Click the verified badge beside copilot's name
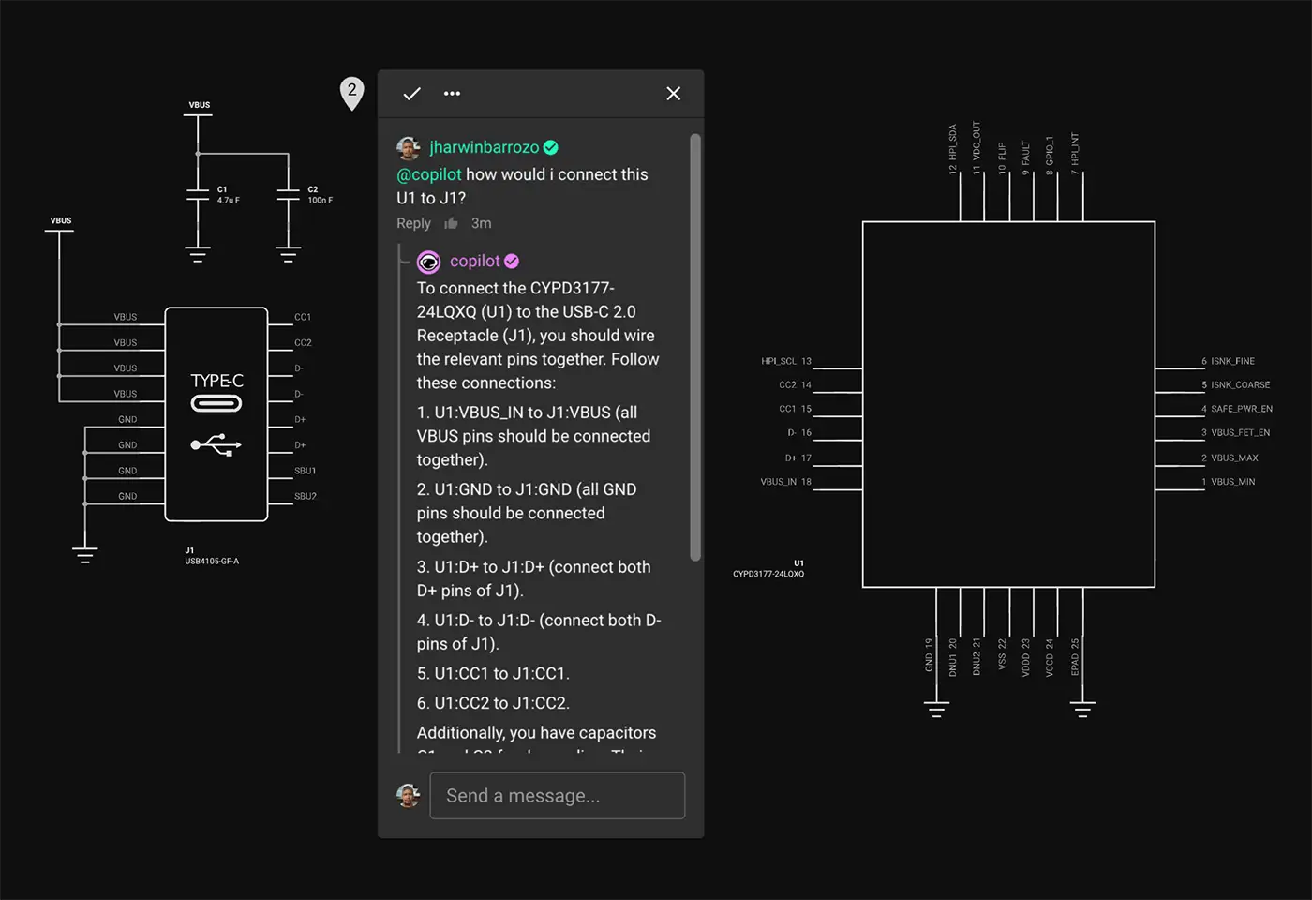1312x900 pixels. 511,261
